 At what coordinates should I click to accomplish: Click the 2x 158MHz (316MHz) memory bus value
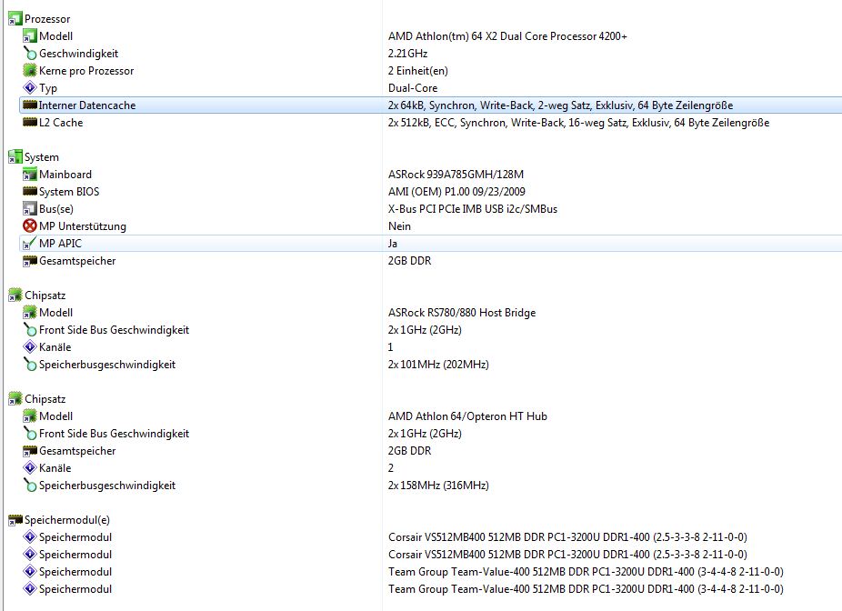pos(438,486)
